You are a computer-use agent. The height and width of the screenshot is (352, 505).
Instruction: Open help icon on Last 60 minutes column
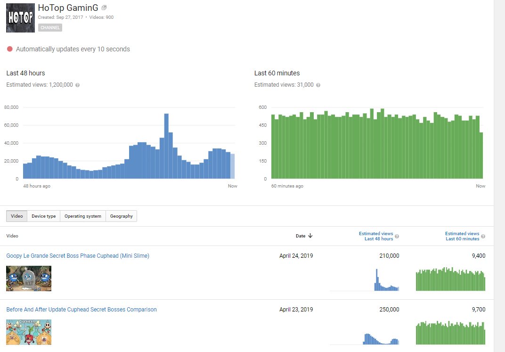(x=483, y=237)
